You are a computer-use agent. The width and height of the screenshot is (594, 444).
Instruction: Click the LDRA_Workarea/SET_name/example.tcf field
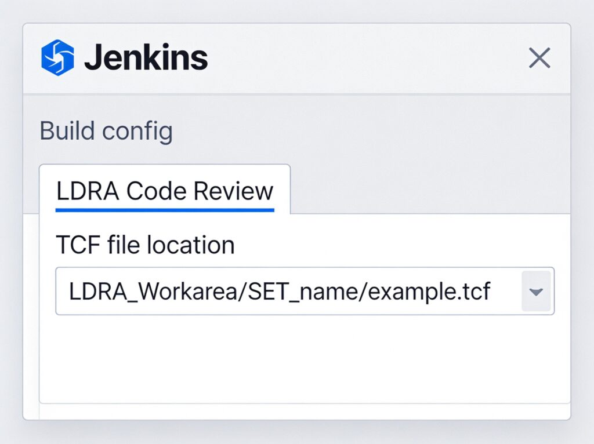coord(305,291)
